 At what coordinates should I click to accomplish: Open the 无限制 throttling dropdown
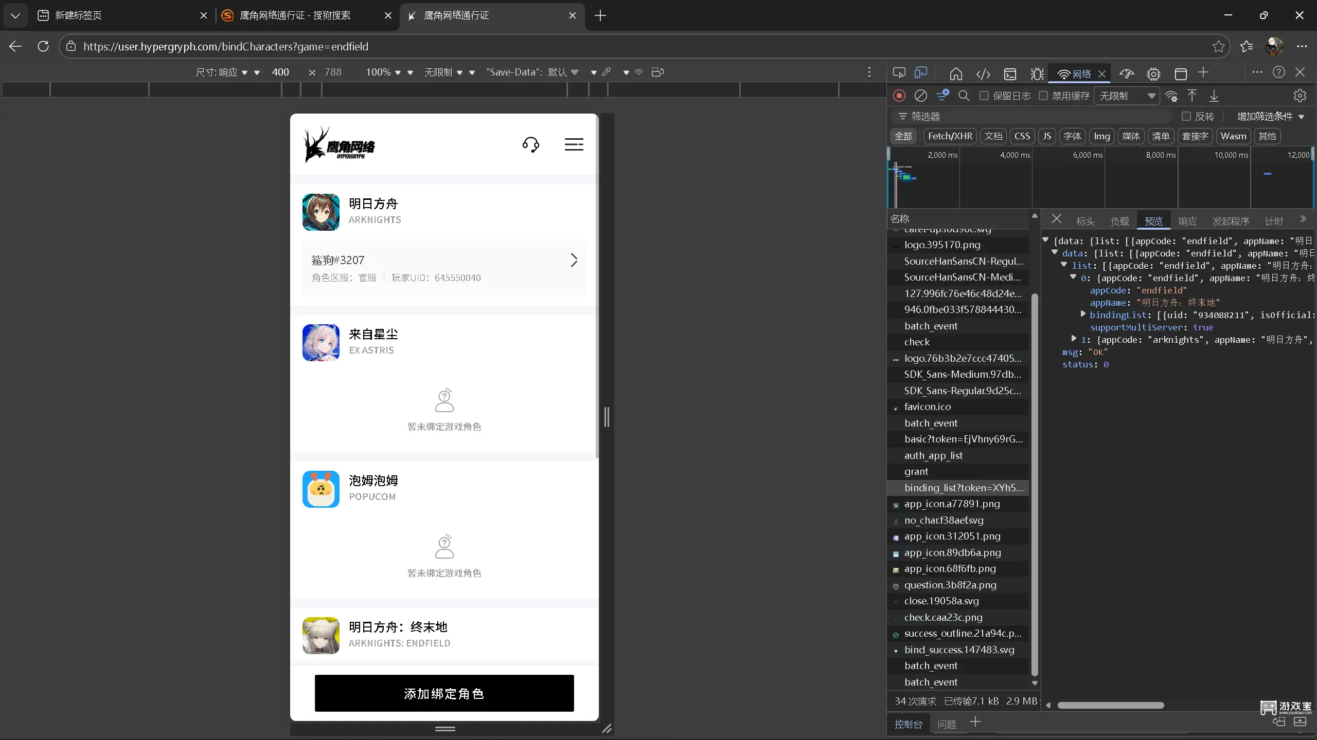pyautogui.click(x=1127, y=96)
